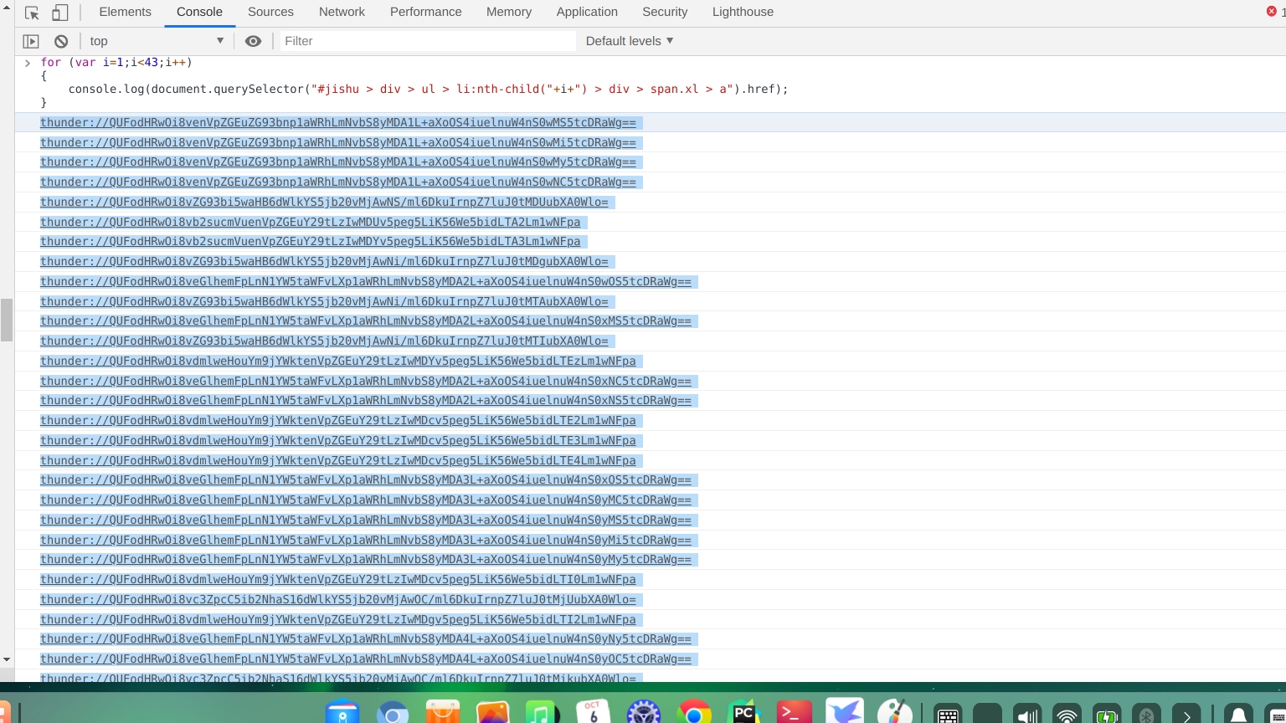Clear the console with the ban icon
1286x723 pixels.
pyautogui.click(x=61, y=41)
